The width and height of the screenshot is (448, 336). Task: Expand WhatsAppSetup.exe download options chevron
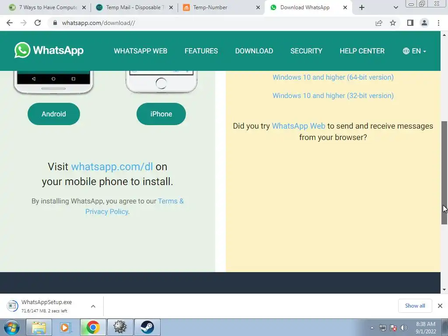pyautogui.click(x=93, y=306)
